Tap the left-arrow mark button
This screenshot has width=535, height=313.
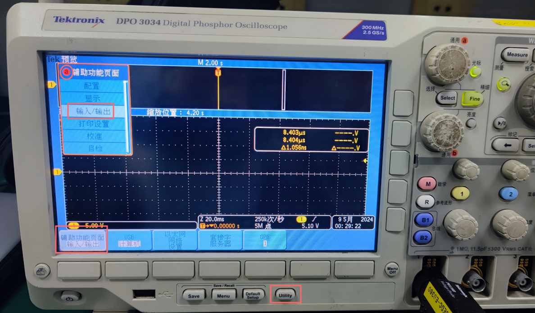[506, 145]
